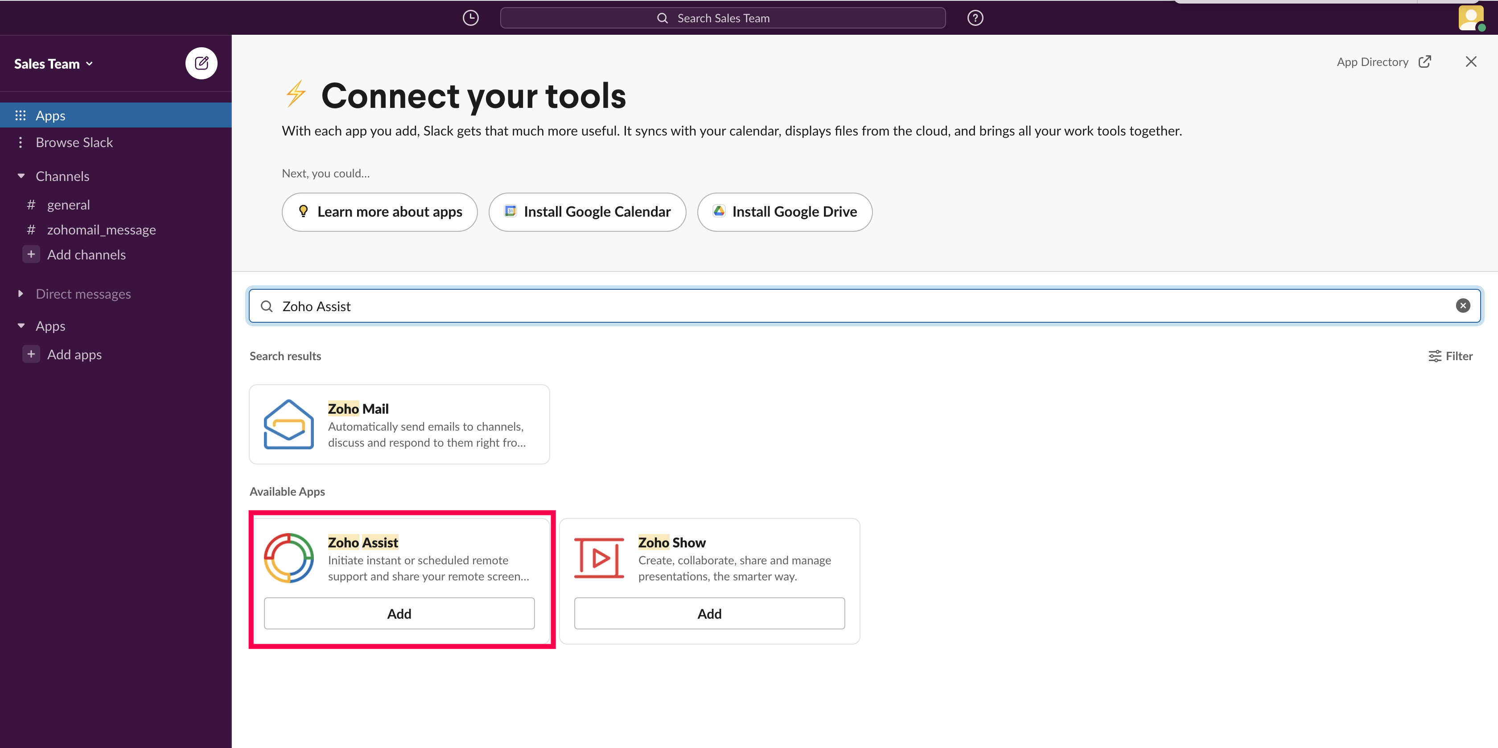Clear the Zoho Assist search text
The height and width of the screenshot is (748, 1498).
pos(1462,306)
